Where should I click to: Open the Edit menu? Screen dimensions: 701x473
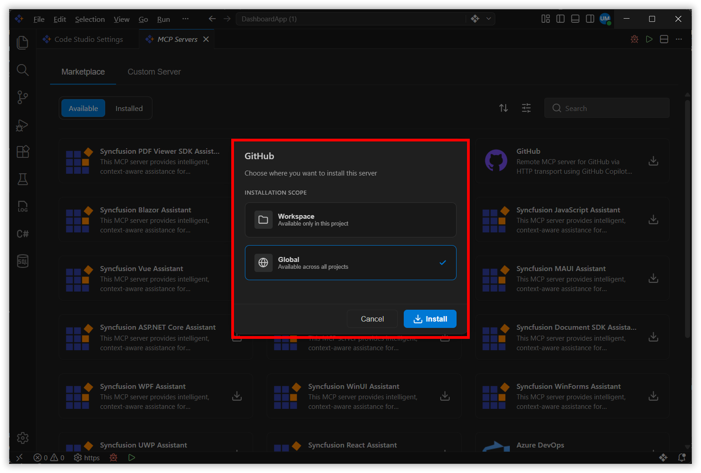coord(60,19)
